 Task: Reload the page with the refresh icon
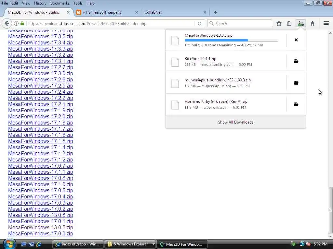pos(199,23)
